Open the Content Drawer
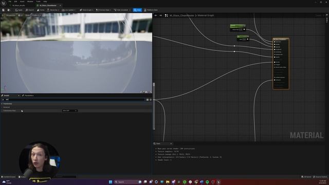This screenshot has height=185, width=329. [x=8, y=177]
